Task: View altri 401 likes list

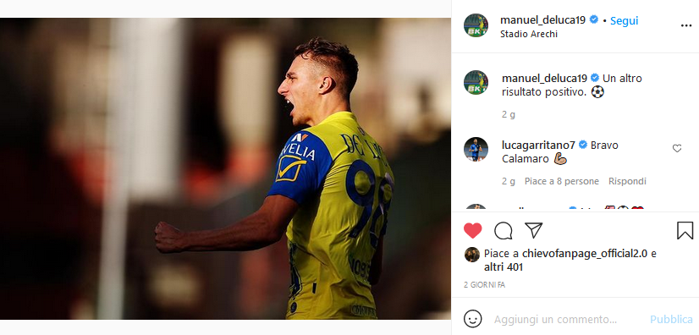Action: pyautogui.click(x=504, y=267)
